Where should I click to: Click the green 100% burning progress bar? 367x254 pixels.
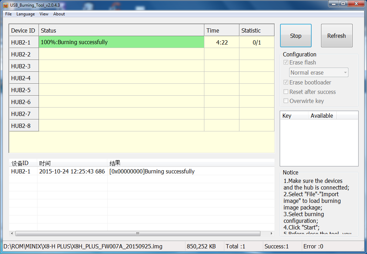(x=121, y=42)
